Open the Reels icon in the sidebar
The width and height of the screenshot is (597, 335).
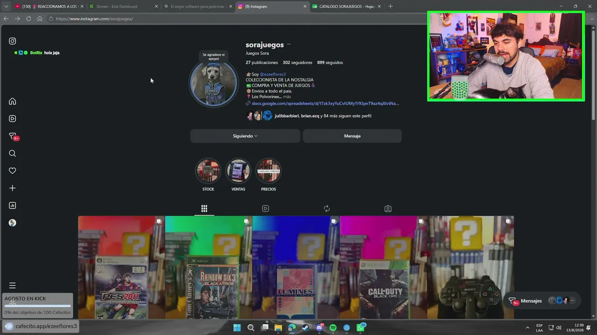point(13,119)
